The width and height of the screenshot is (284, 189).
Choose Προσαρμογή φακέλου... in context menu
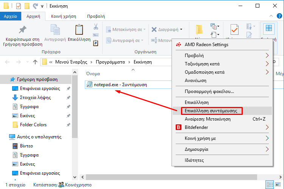click(222, 91)
